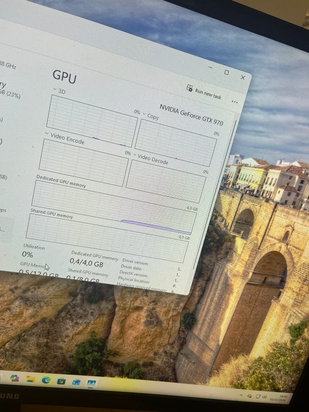The height and width of the screenshot is (412, 309).
Task: Click the volume speaker tray icon
Action: coord(264,397)
